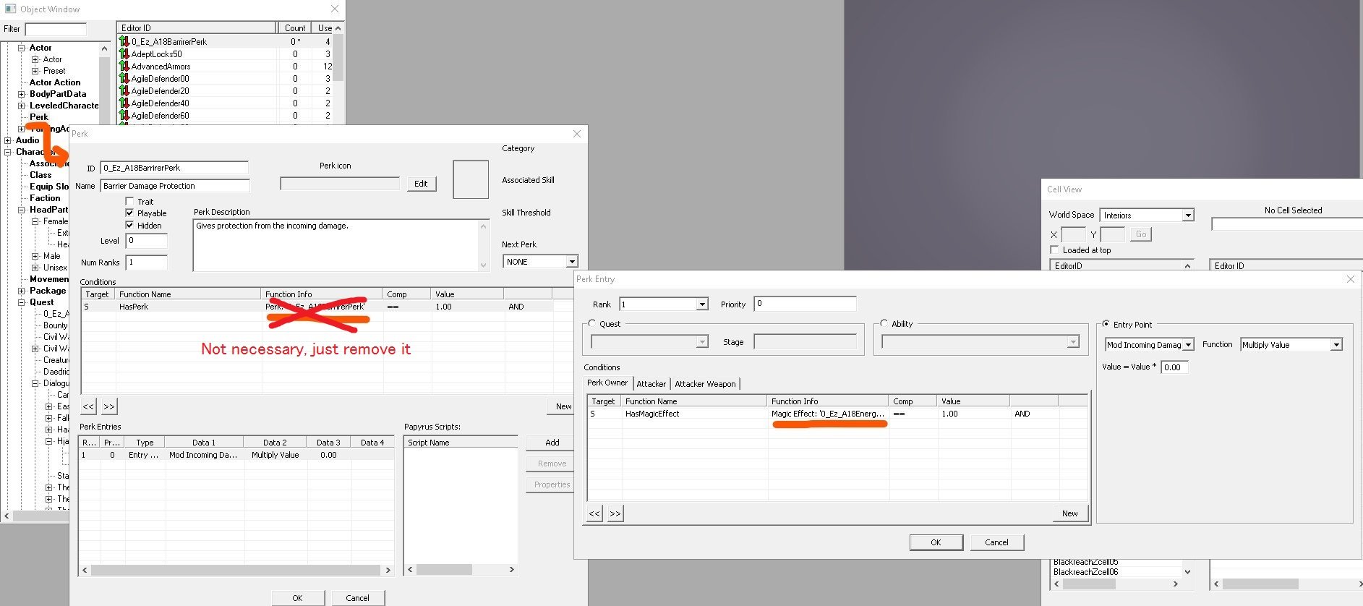
Task: Click the Editor ID column header in Object Window
Action: click(x=197, y=28)
